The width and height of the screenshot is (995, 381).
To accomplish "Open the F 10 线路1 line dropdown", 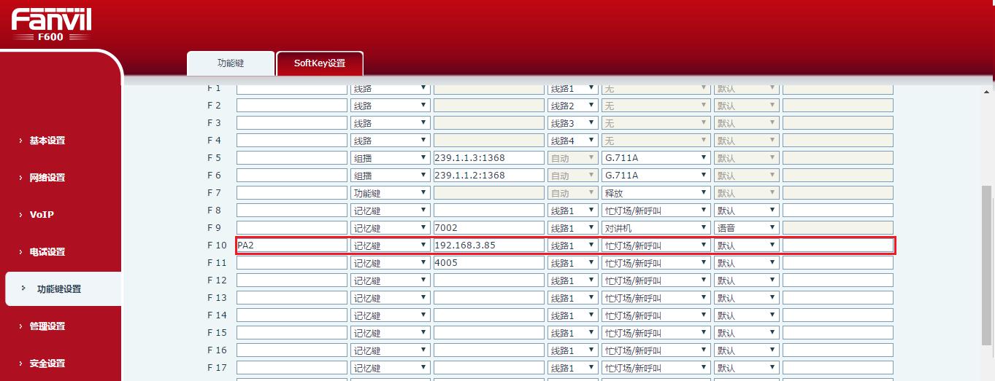I will coord(573,246).
